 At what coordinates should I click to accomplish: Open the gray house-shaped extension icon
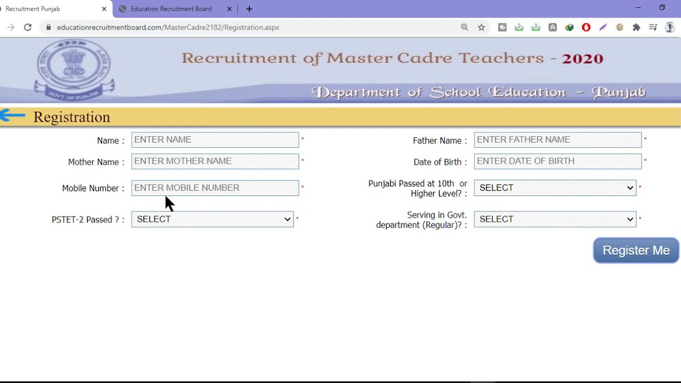pyautogui.click(x=553, y=27)
